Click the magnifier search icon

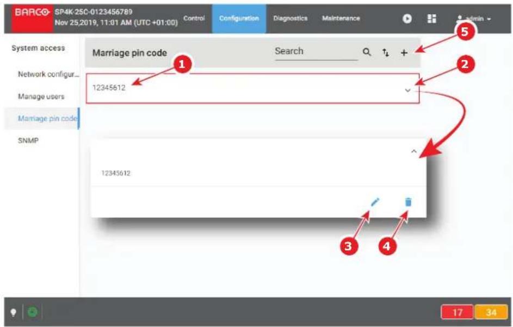click(367, 52)
